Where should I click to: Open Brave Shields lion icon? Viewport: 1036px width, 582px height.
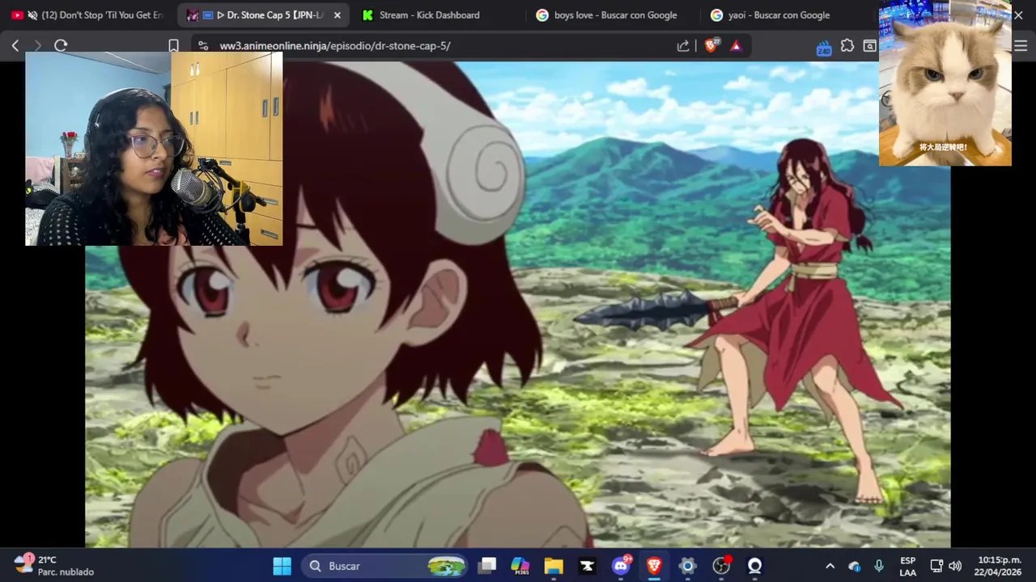(x=711, y=46)
